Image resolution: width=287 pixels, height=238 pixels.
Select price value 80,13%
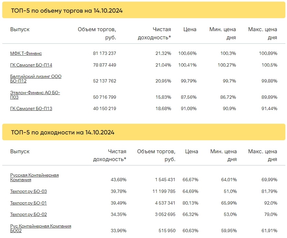point(190,203)
